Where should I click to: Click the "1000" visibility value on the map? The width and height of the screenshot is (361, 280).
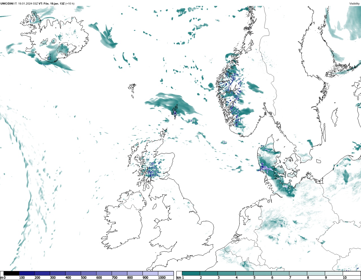pos(192,9)
